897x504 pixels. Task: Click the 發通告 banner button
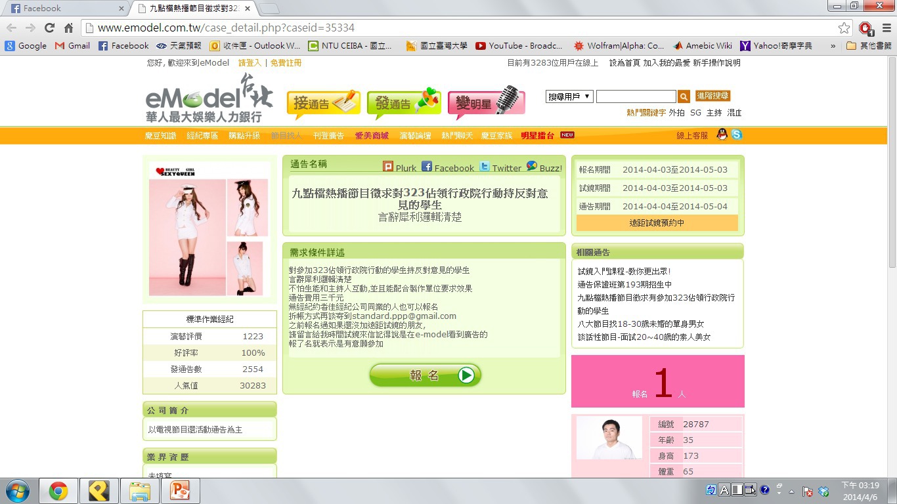(x=404, y=103)
